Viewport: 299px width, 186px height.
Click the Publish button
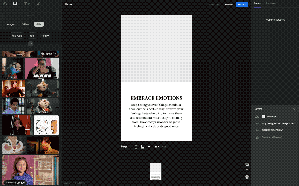(242, 4)
